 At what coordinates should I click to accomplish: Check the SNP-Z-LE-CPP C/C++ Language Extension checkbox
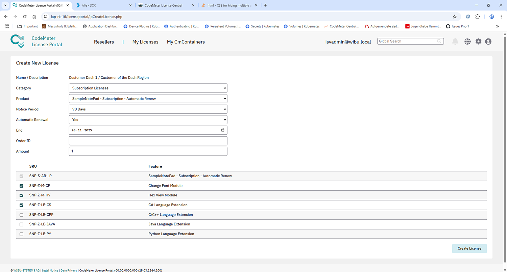22,215
